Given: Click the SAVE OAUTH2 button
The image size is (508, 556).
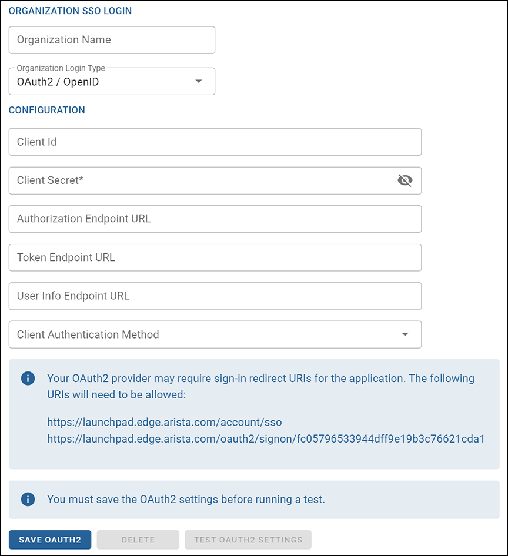Looking at the screenshot, I should [x=50, y=540].
